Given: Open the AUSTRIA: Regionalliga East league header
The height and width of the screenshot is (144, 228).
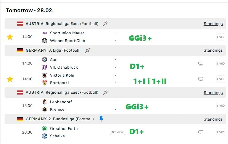Looking at the screenshot, I should (52, 24).
